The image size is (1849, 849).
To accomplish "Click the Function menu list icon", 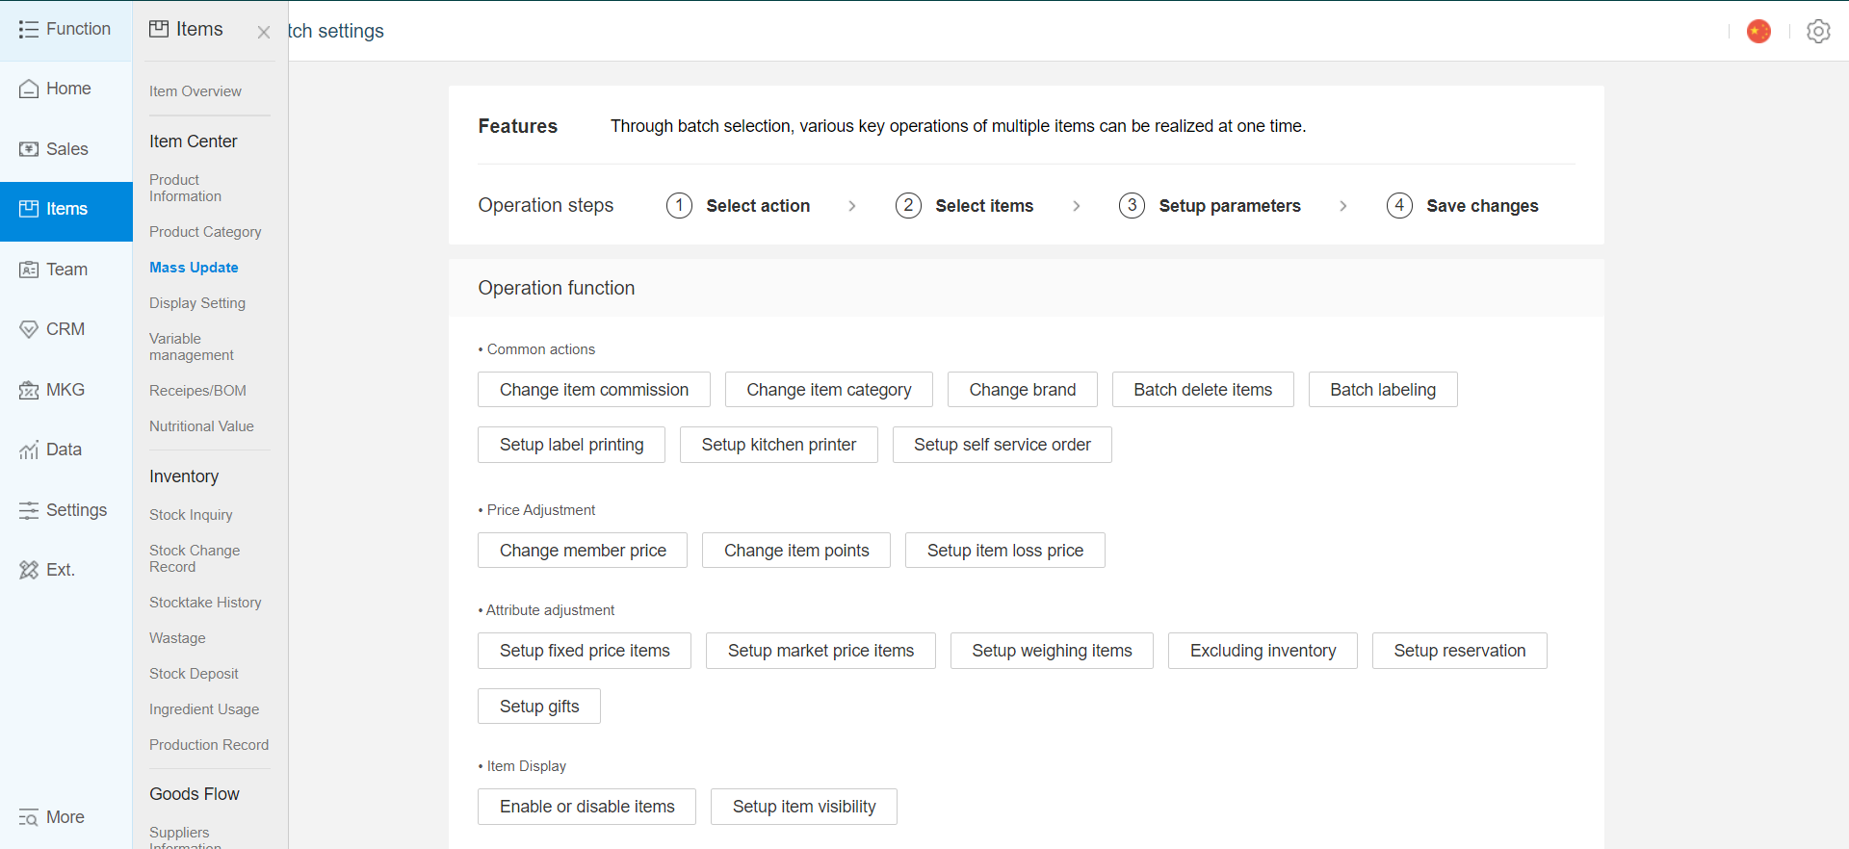I will click(29, 29).
